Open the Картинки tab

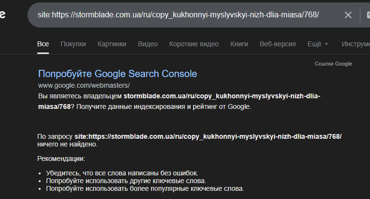pos(112,44)
